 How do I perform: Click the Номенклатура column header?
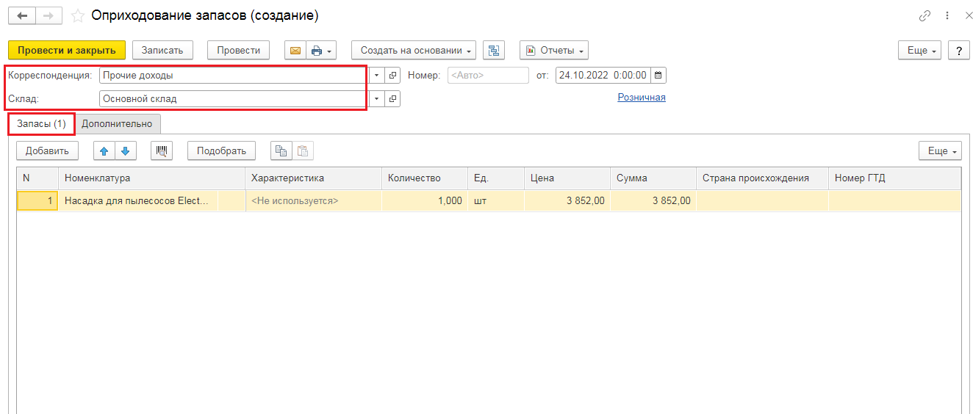[151, 178]
